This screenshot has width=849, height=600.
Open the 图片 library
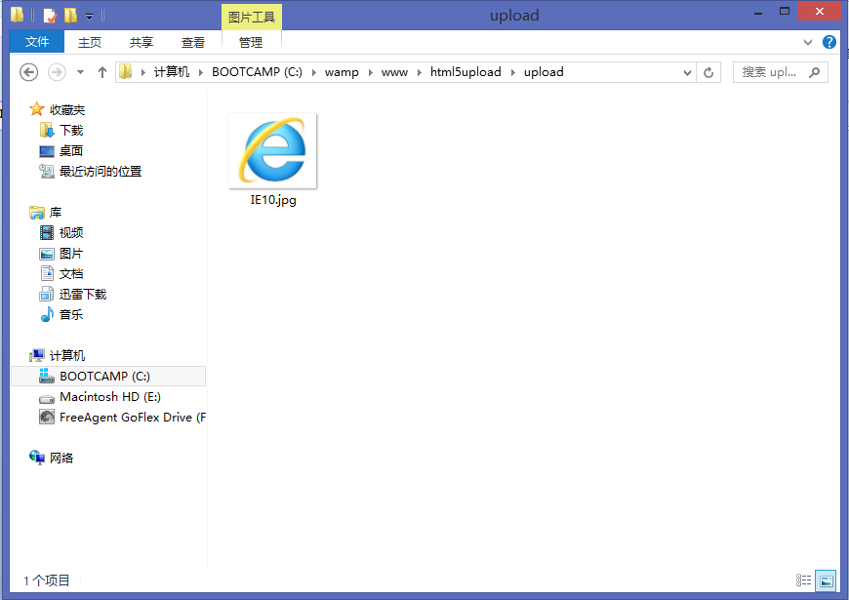71,254
